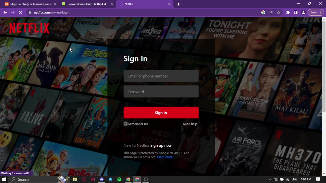Image resolution: width=326 pixels, height=183 pixels.
Task: Open Spotify from the taskbar
Action: pyautogui.click(x=119, y=179)
